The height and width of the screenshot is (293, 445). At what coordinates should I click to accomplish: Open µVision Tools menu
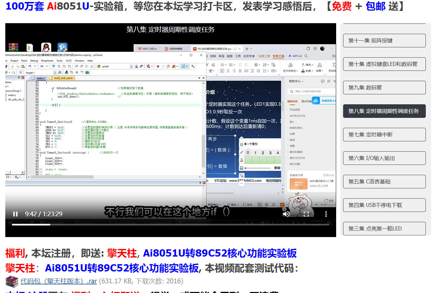(60, 61)
